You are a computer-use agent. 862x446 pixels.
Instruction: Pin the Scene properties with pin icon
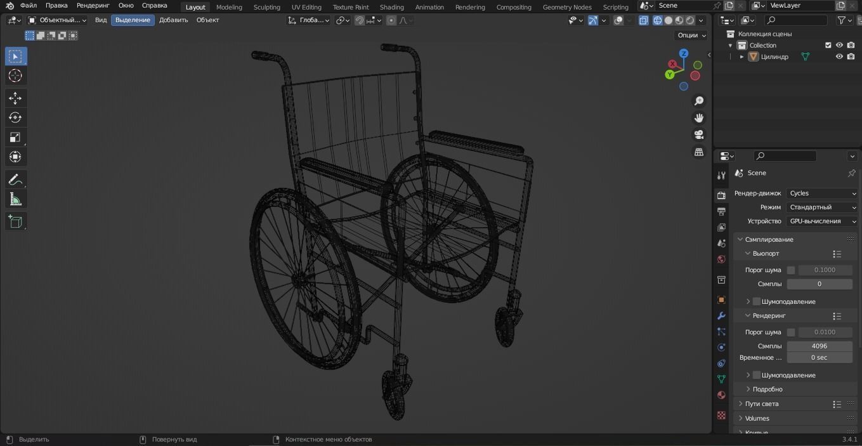click(851, 173)
